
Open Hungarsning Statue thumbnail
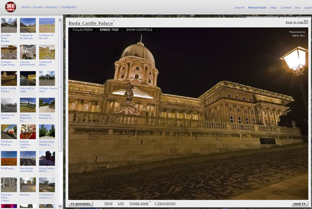pos(47,132)
